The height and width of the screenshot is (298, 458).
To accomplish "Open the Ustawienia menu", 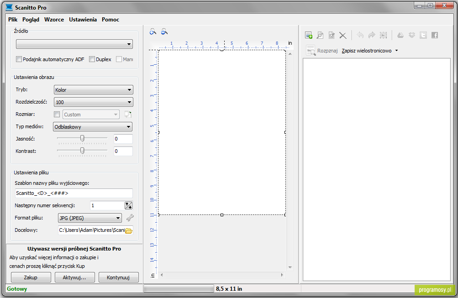I will tap(83, 20).
